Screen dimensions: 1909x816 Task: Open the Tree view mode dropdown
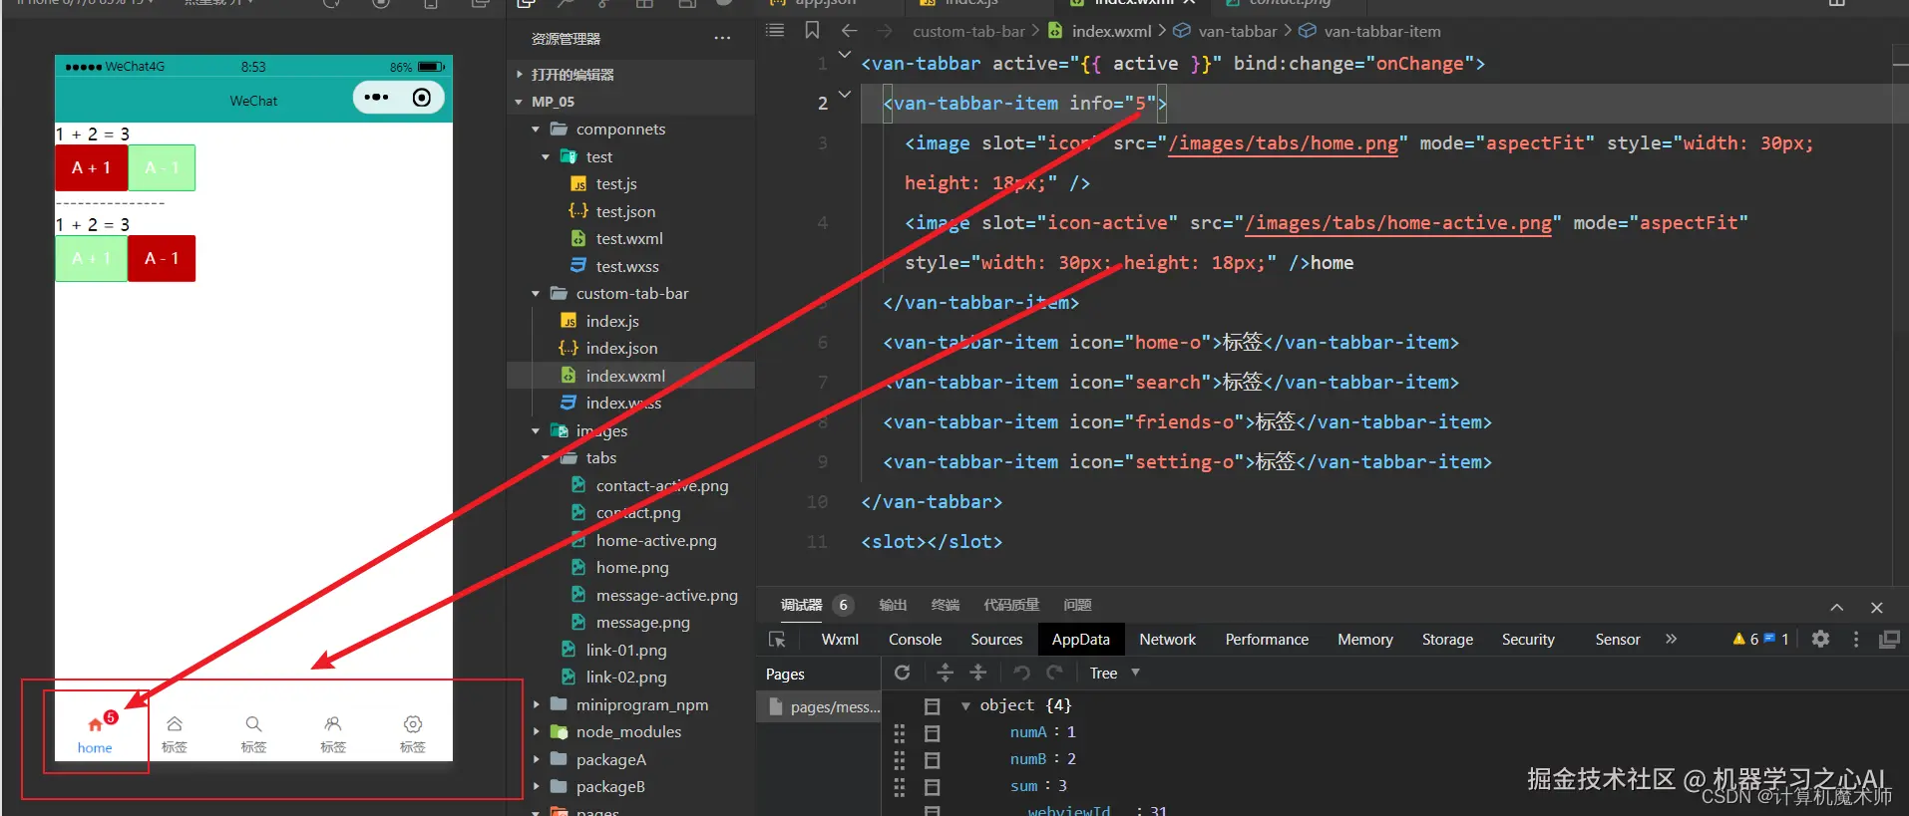(x=1114, y=674)
